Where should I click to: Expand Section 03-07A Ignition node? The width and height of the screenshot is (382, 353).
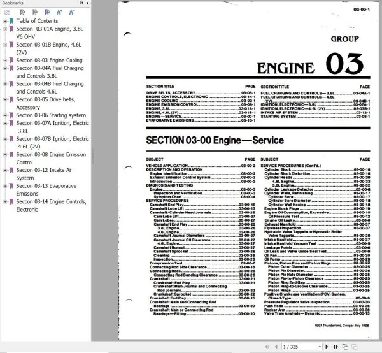pyautogui.click(x=5, y=124)
